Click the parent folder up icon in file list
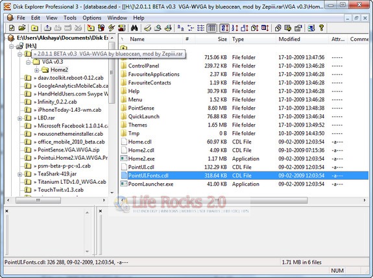373x278 pixels. pyautogui.click(x=124, y=47)
